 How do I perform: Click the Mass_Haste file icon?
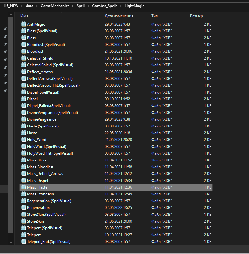(23, 187)
